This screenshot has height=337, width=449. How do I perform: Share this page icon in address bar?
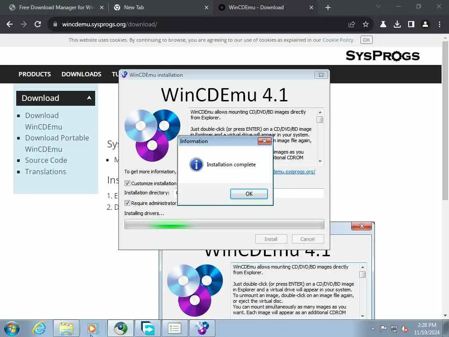352,25
